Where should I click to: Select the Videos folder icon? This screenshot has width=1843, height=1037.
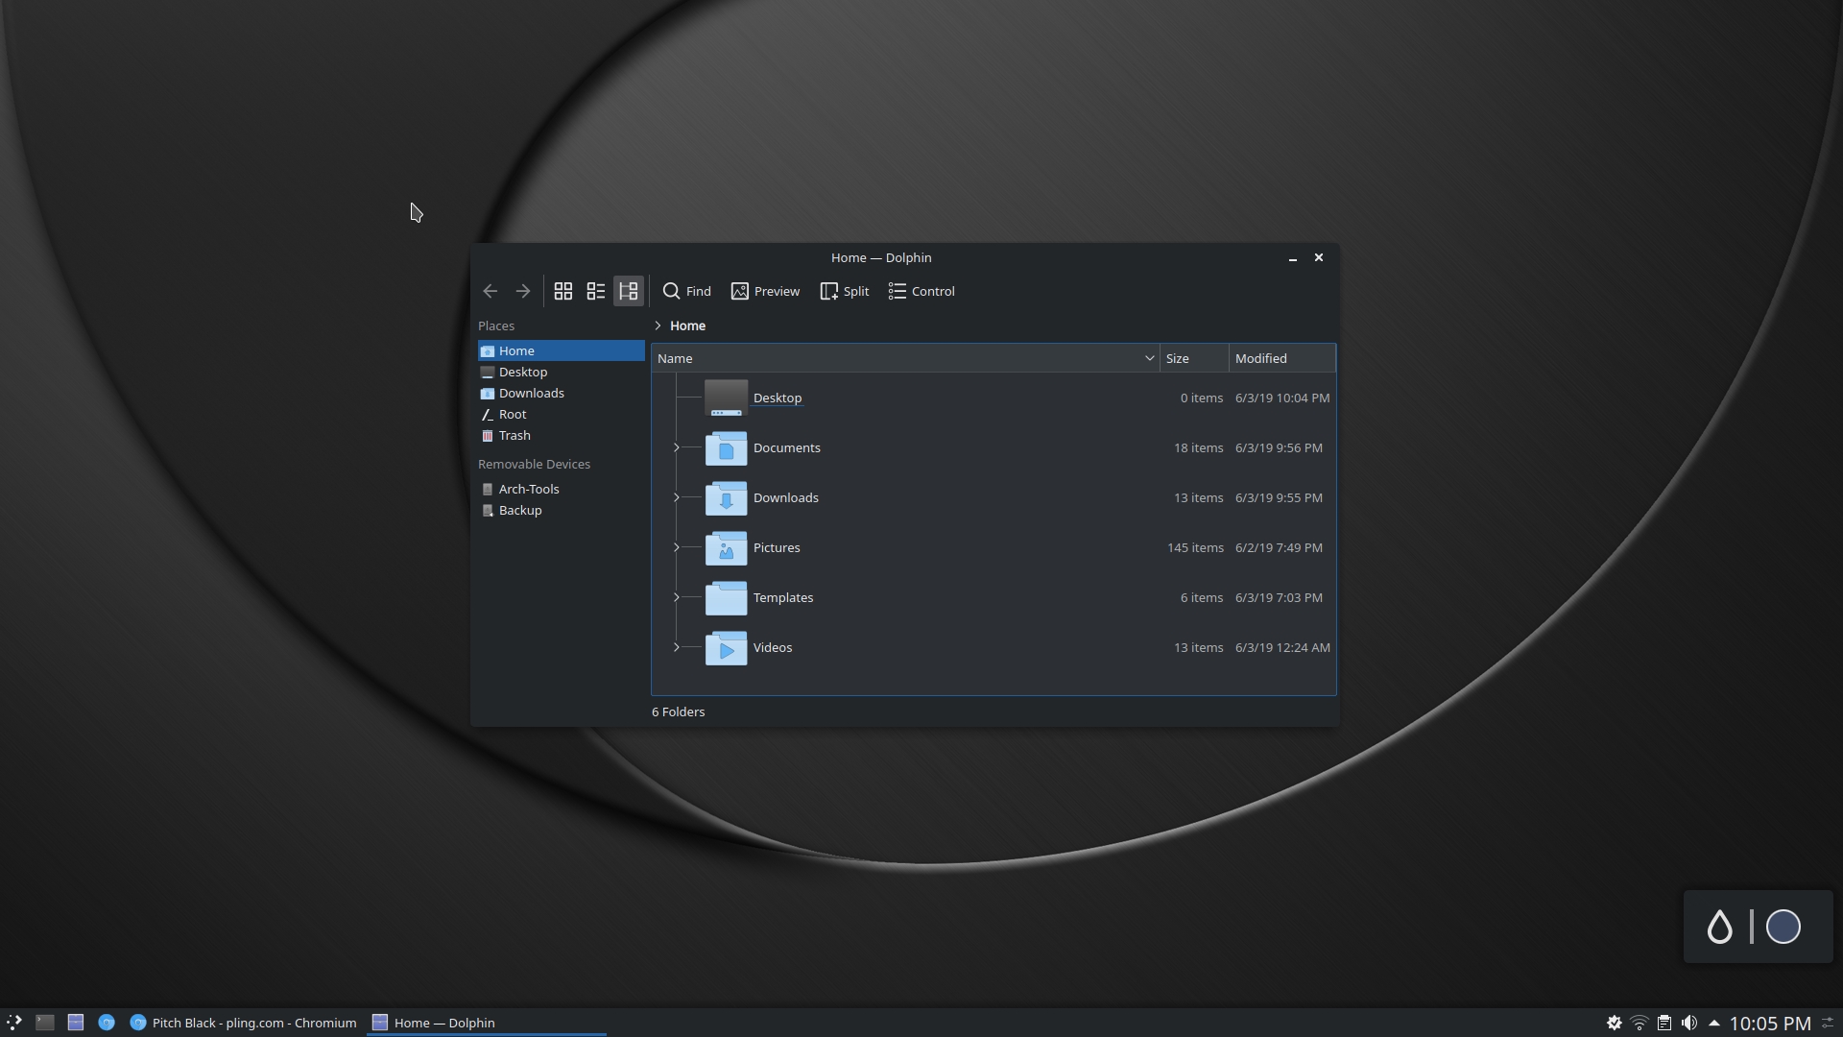click(727, 647)
